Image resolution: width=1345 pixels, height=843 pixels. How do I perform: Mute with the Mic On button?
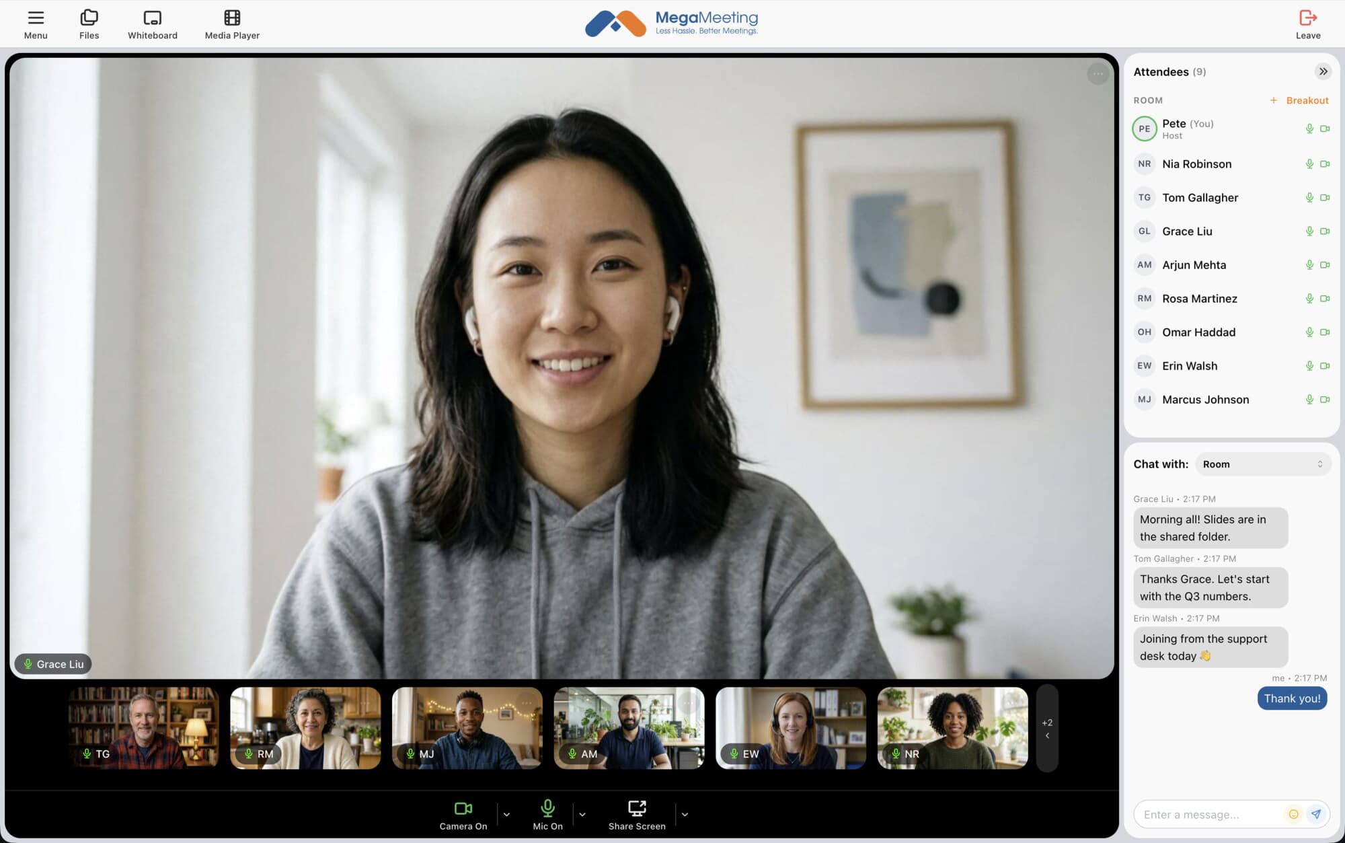pos(547,815)
